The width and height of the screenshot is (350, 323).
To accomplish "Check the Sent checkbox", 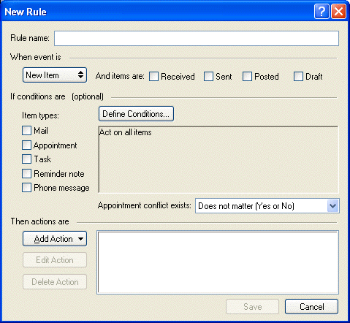I will tap(208, 77).
